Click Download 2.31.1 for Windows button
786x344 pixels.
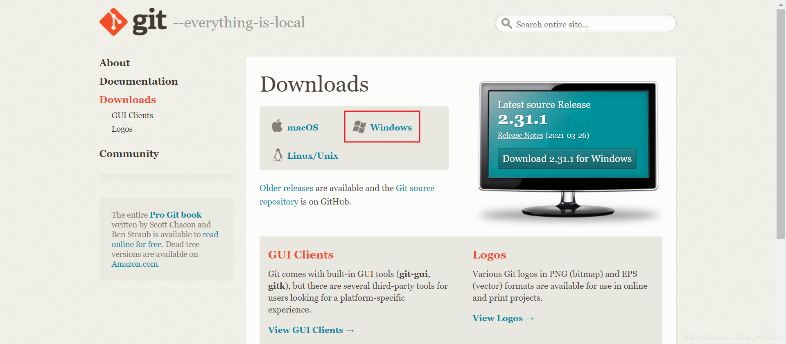pos(567,159)
